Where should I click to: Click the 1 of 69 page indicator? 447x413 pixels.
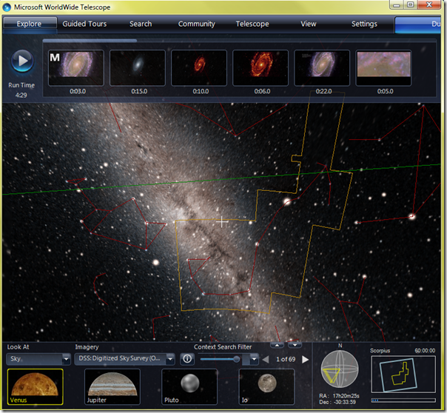(x=286, y=360)
